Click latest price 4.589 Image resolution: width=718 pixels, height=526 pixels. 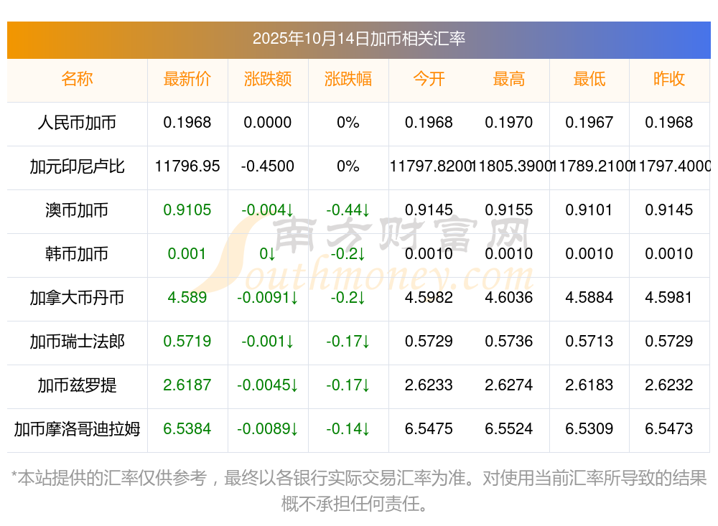coord(187,298)
